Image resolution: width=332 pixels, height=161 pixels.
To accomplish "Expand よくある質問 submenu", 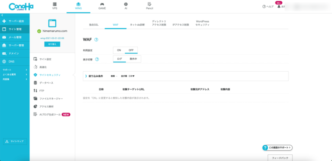I will click(15, 74).
